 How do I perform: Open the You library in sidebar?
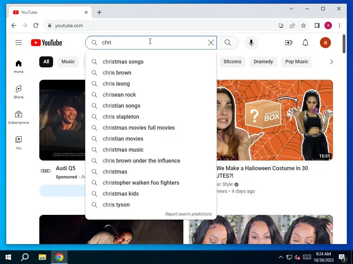click(x=19, y=143)
